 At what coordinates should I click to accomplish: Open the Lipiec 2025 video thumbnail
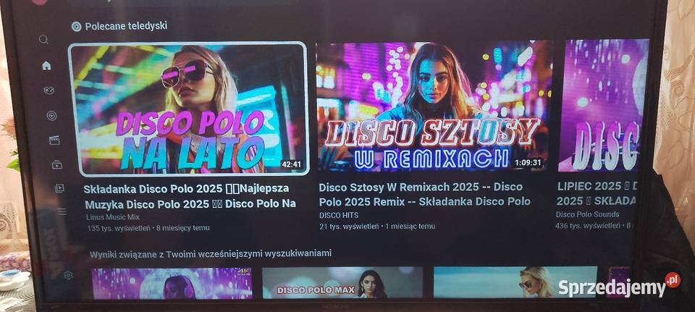[603, 105]
